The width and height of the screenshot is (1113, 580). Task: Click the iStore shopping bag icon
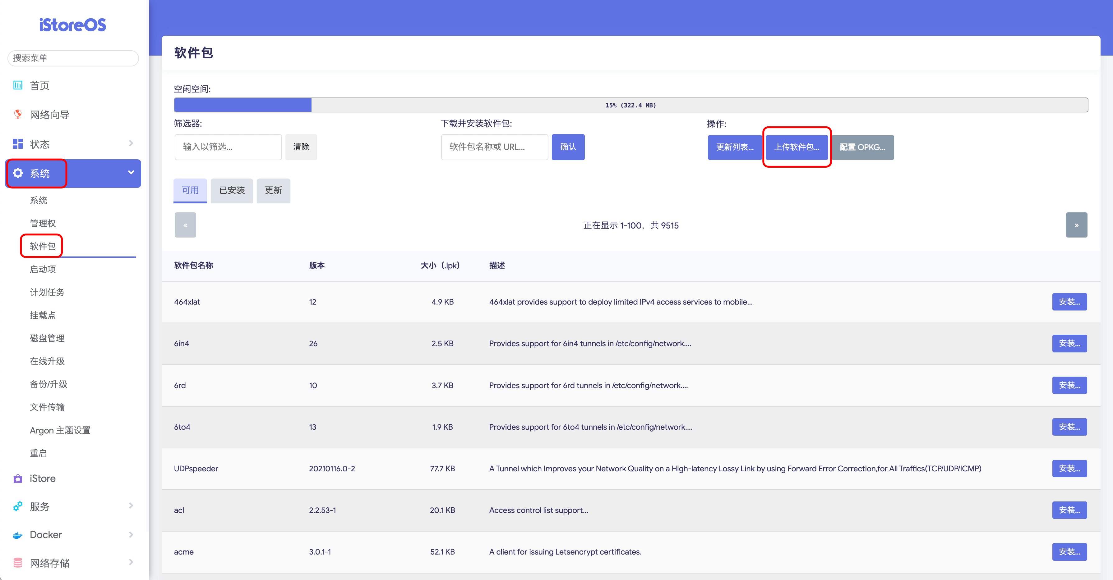[18, 478]
